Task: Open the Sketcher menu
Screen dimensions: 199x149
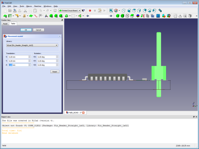Action: tap(38, 6)
